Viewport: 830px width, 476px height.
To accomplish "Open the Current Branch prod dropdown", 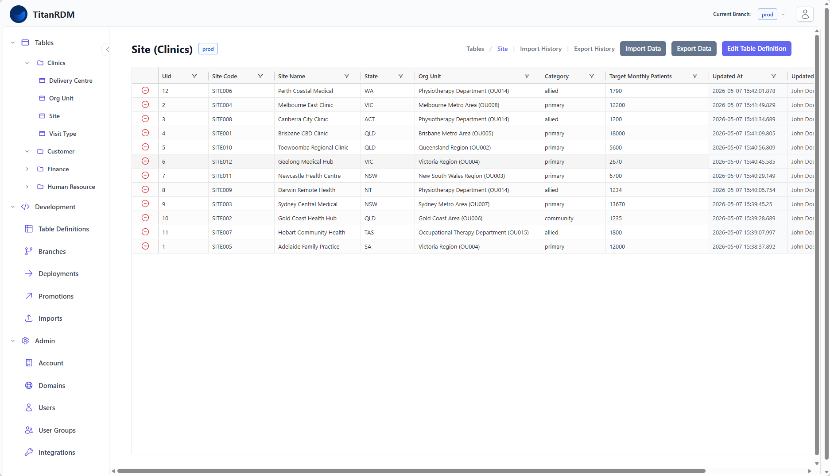I will pyautogui.click(x=772, y=14).
